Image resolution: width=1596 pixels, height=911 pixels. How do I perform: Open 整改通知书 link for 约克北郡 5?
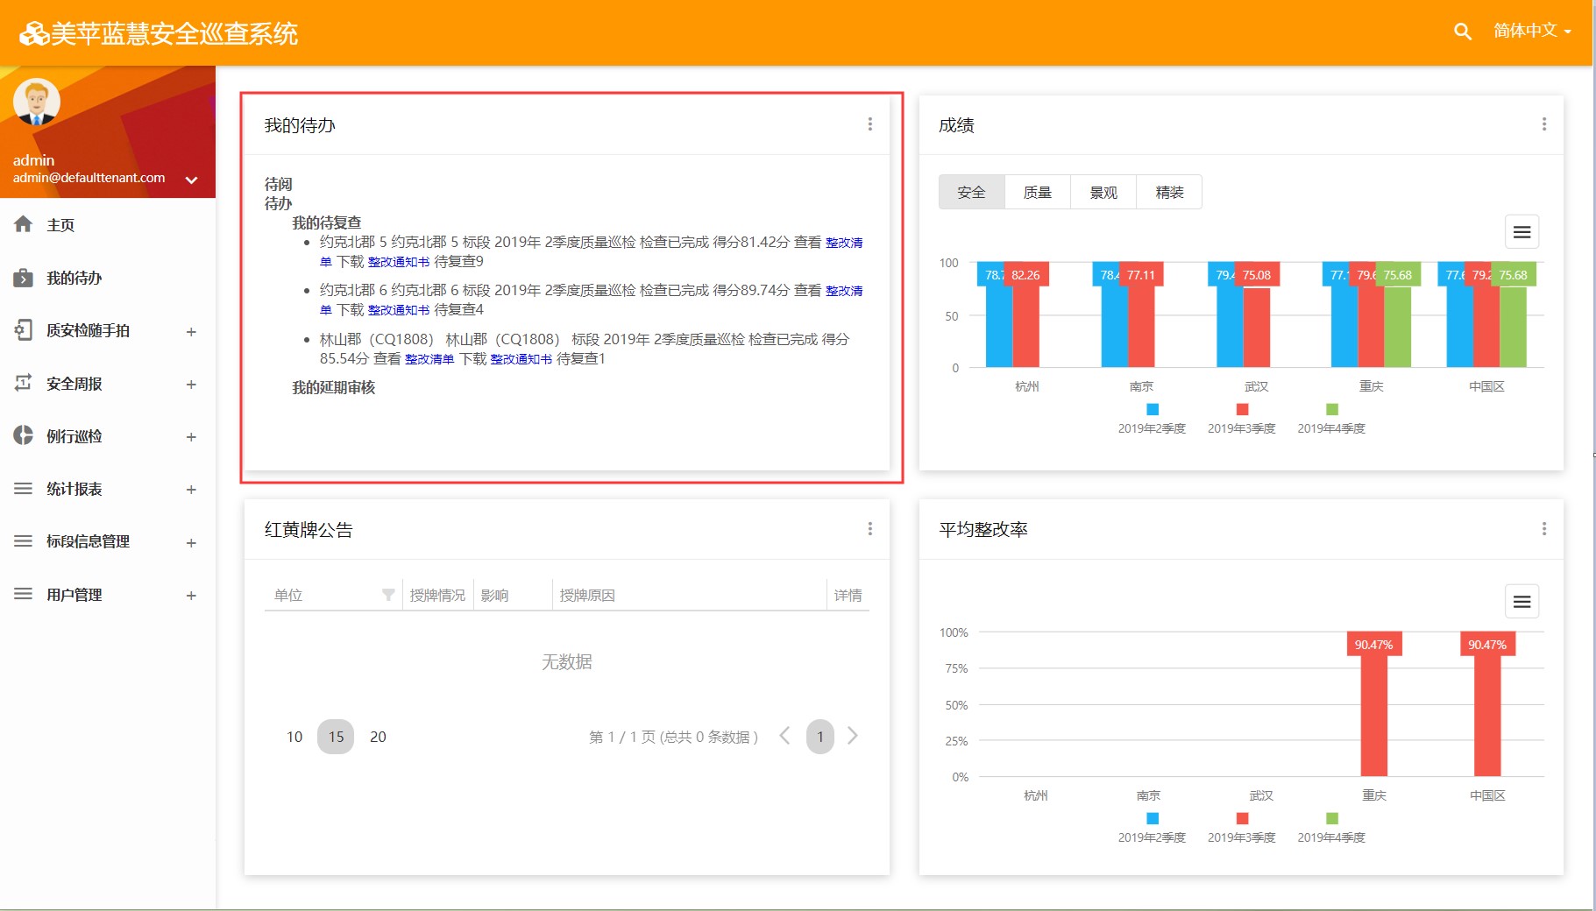399,262
